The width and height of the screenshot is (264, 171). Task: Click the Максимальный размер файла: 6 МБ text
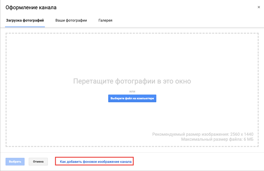(217, 139)
